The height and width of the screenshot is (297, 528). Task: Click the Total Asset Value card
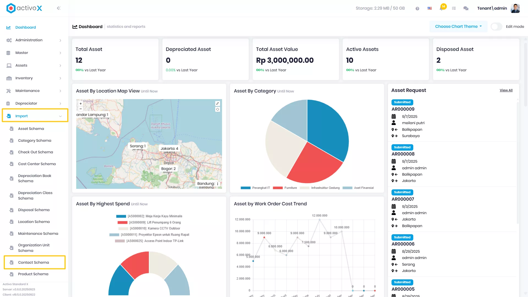coord(296,59)
